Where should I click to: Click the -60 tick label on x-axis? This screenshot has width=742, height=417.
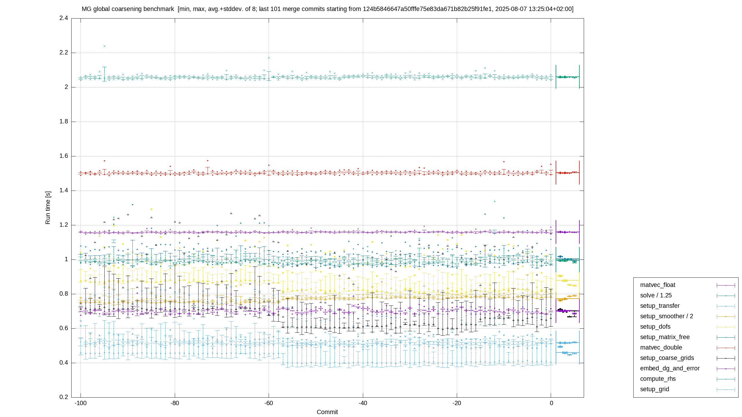[x=268, y=403]
